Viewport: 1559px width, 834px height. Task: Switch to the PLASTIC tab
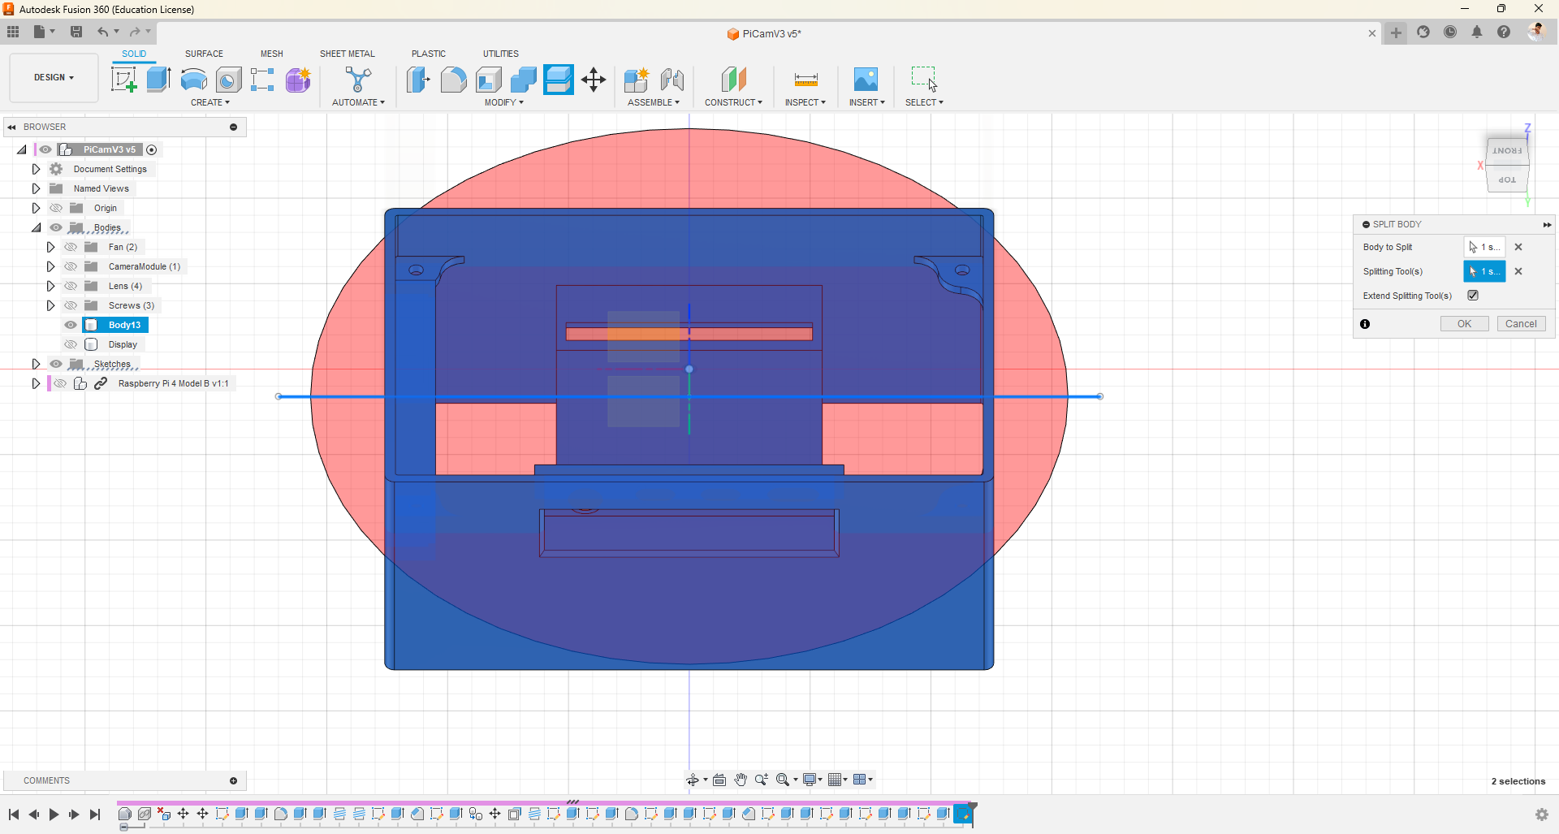coord(428,54)
